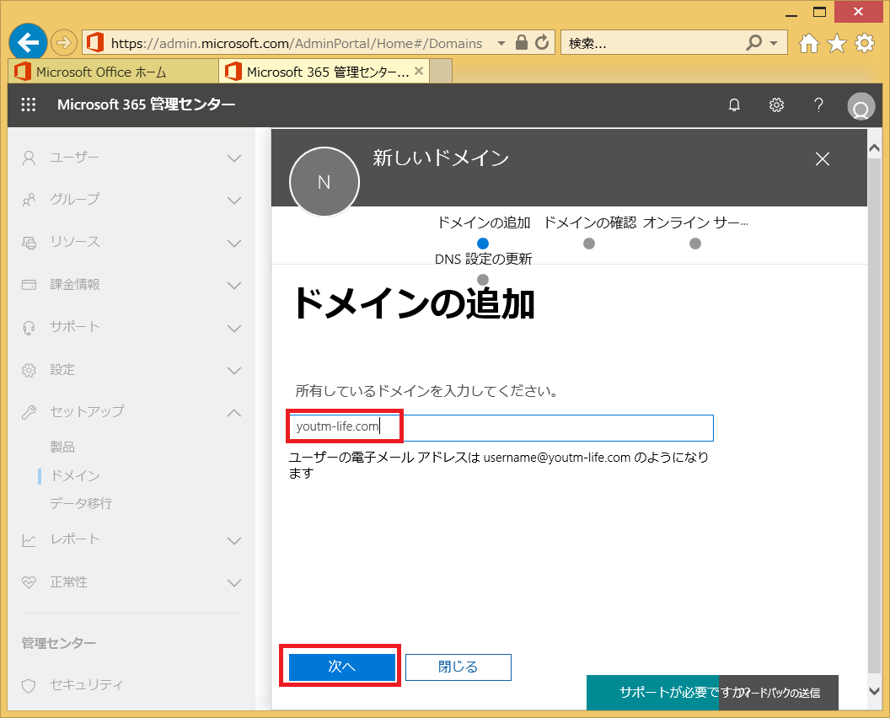The image size is (890, 718).
Task: Click the lock security icon in address bar
Action: [x=522, y=43]
